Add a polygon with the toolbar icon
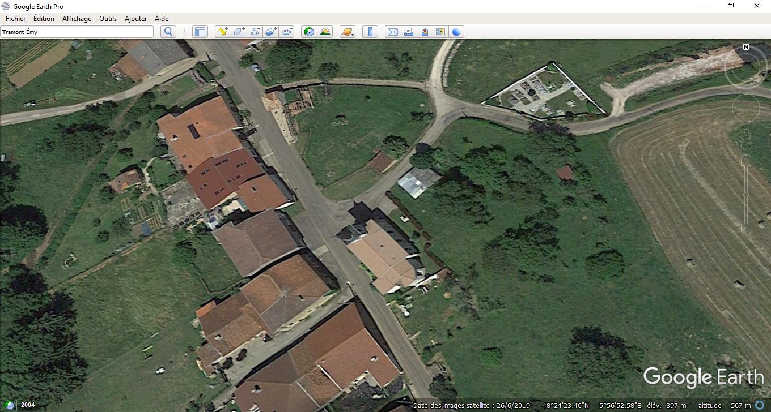This screenshot has height=412, width=771. (x=239, y=32)
